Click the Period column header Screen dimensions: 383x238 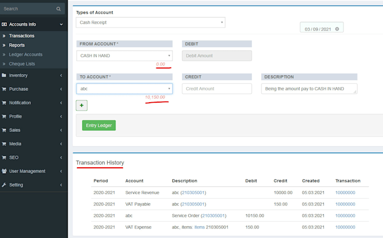pyautogui.click(x=101, y=181)
